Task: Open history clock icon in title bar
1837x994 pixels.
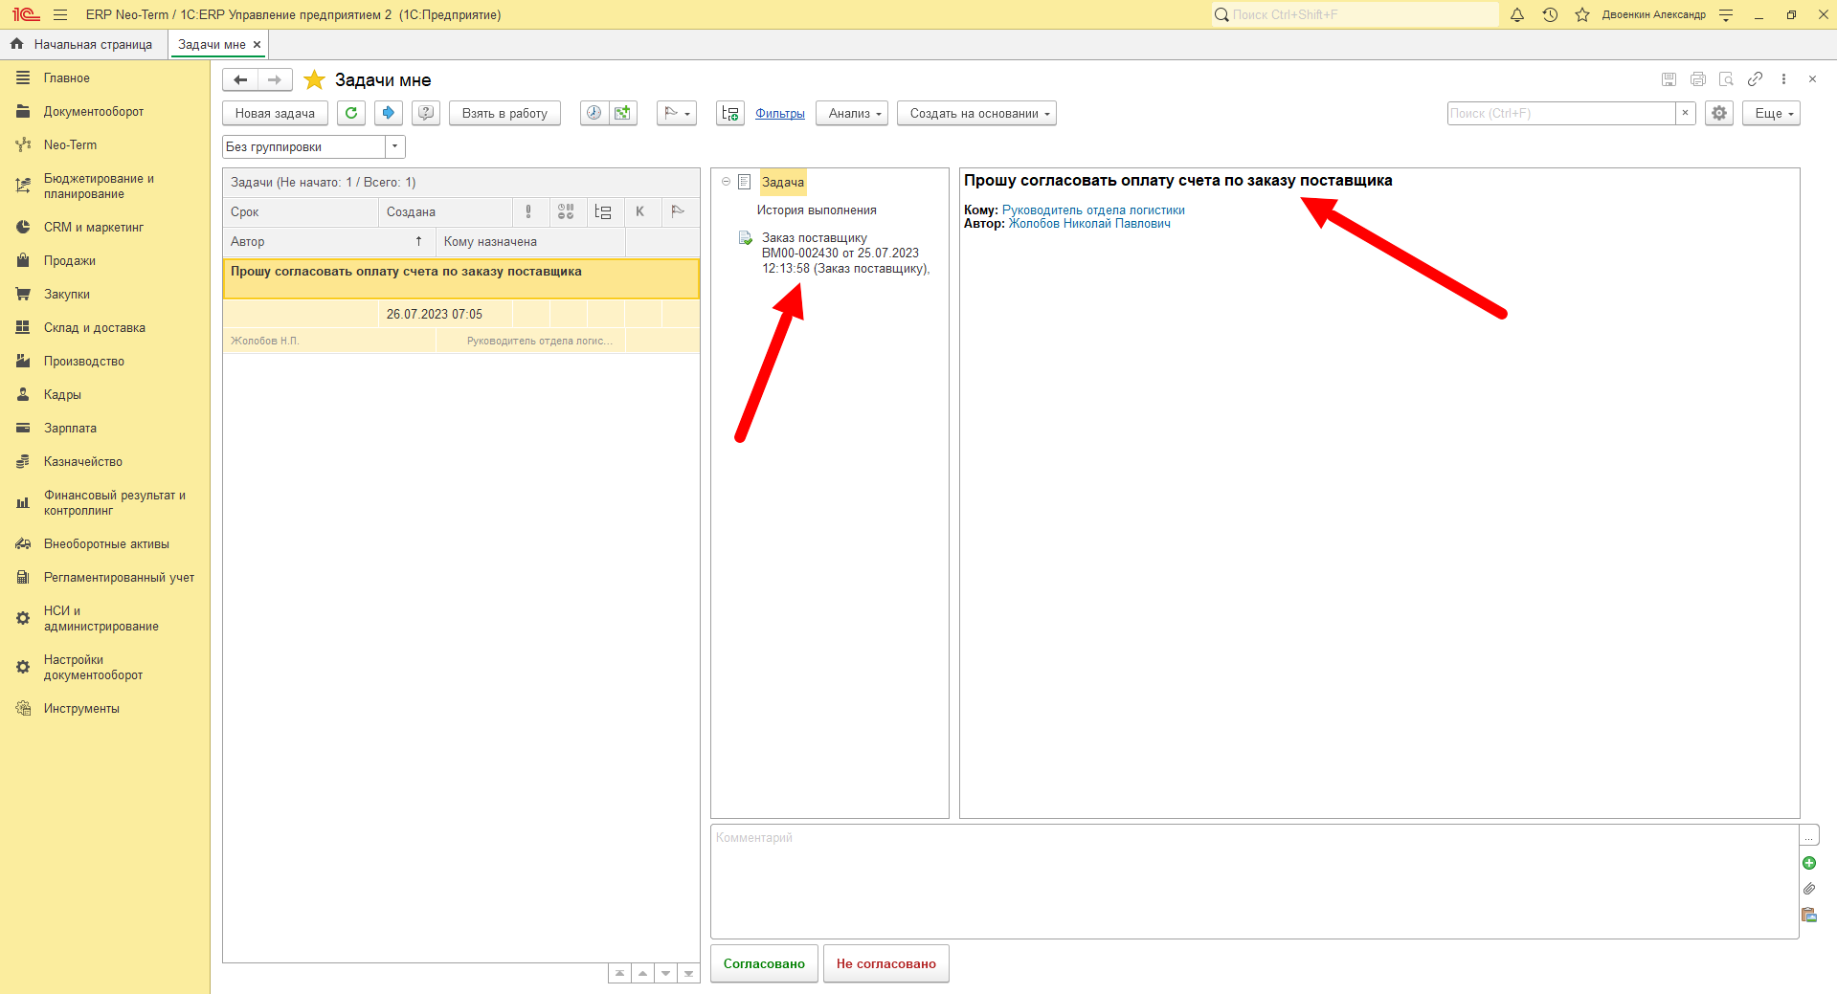Action: point(1550,14)
